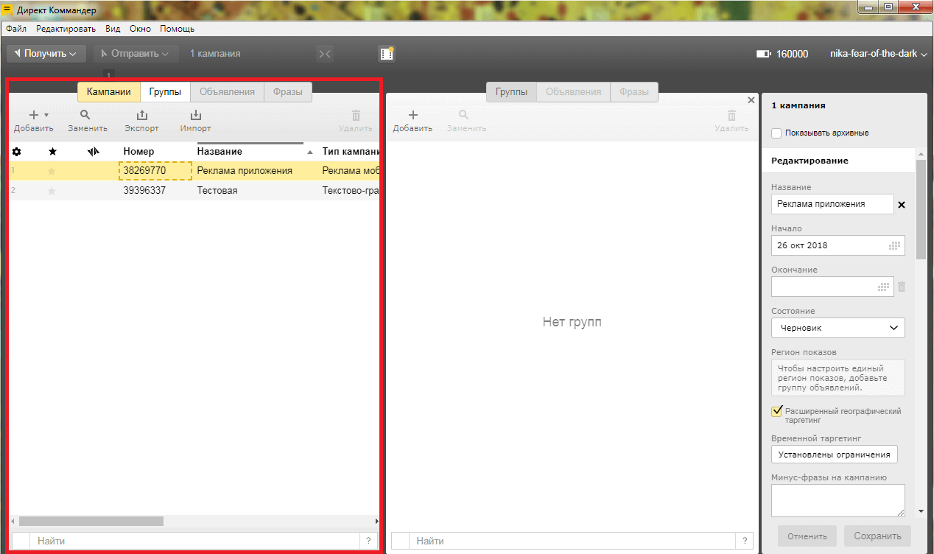Image resolution: width=934 pixels, height=554 pixels.
Task: Star the Тестовая campaign row
Action: pyautogui.click(x=52, y=191)
